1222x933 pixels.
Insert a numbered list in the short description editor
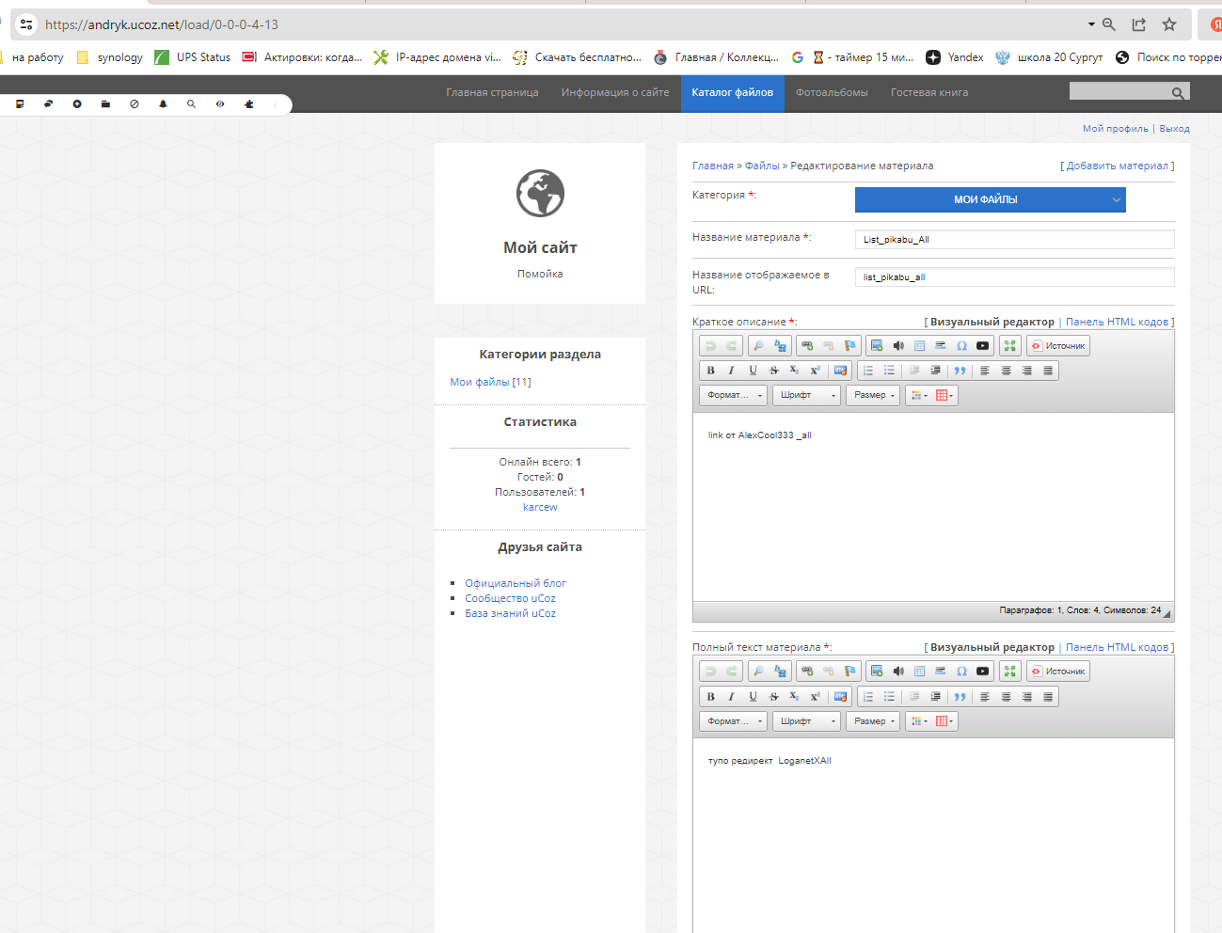point(868,371)
